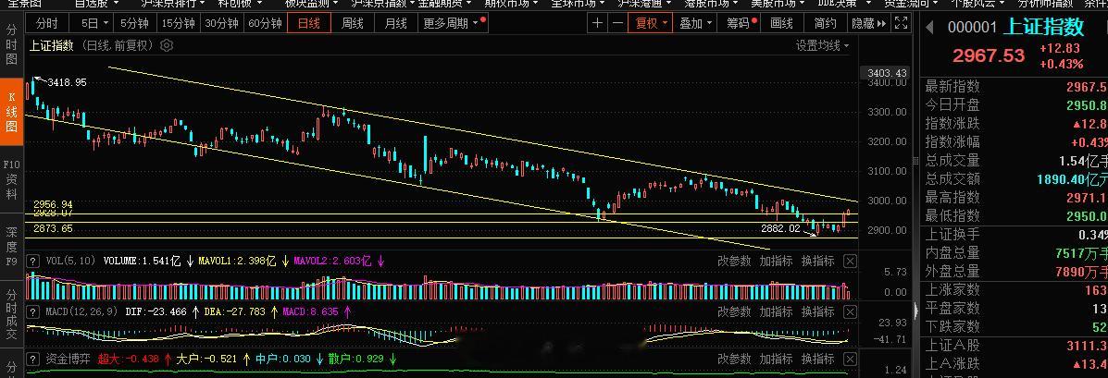
Task: Open 分时成交 sidebar view
Action: [11, 314]
